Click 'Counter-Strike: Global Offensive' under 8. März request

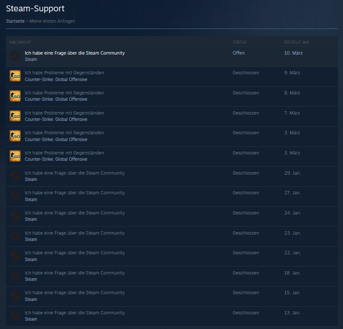(x=56, y=99)
